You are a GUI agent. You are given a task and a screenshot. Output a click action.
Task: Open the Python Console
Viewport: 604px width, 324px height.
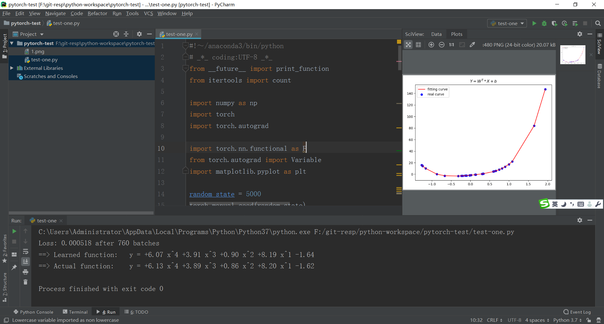point(34,312)
